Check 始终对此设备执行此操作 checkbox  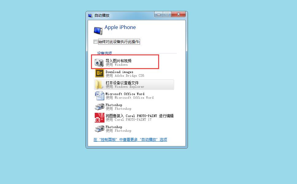[x=95, y=42]
